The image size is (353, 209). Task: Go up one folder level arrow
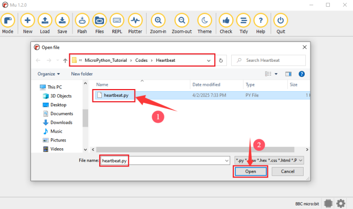(65, 60)
